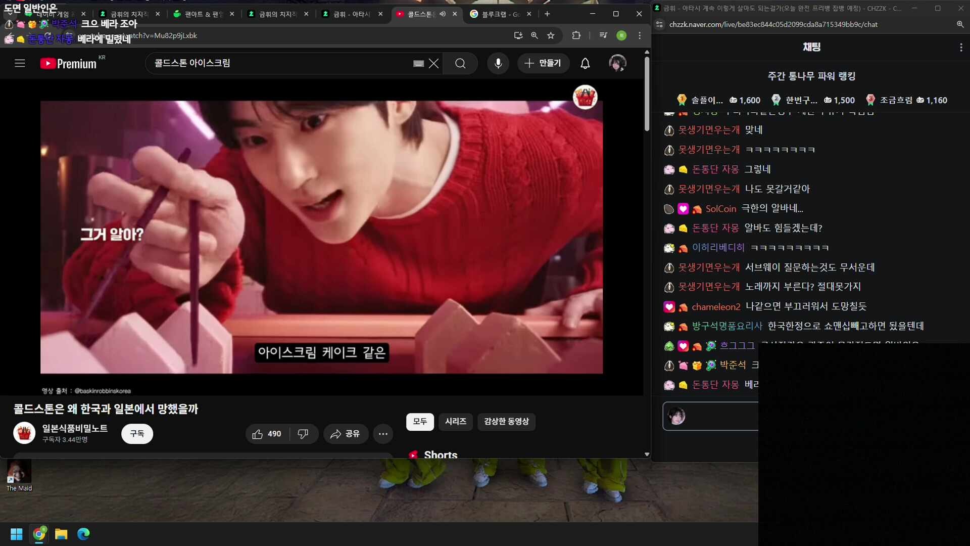The image size is (970, 546).
Task: Open SolCoin username in chat
Action: 720,209
